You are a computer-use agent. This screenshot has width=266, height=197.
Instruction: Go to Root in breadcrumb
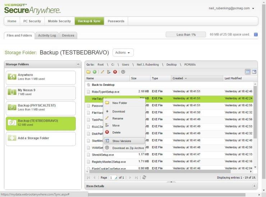(x=100, y=65)
